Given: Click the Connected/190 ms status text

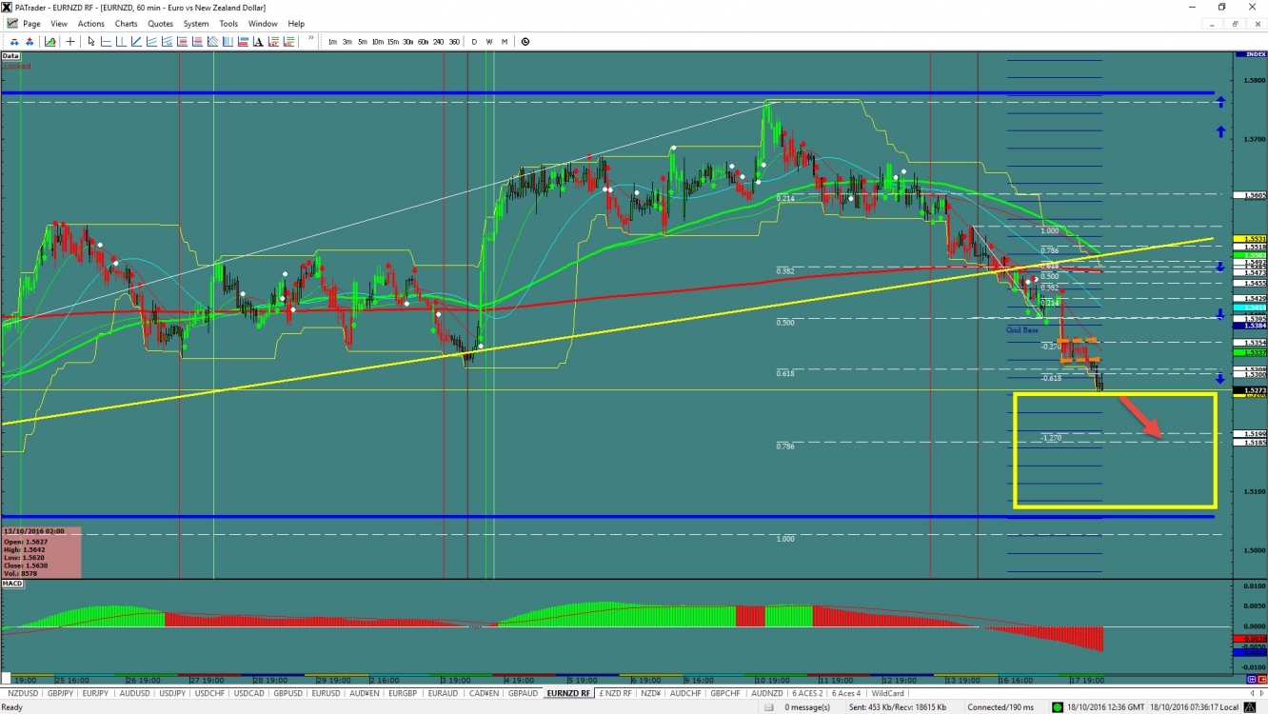Looking at the screenshot, I should pyautogui.click(x=1001, y=707).
